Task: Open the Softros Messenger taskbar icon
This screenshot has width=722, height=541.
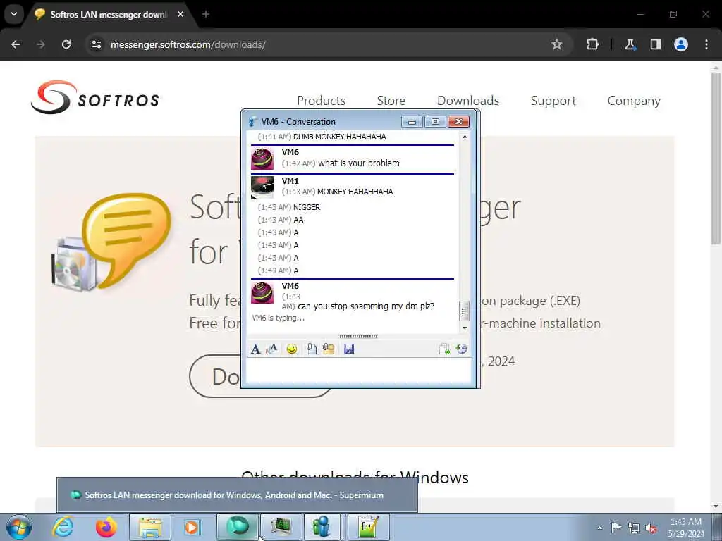Action: 322,527
